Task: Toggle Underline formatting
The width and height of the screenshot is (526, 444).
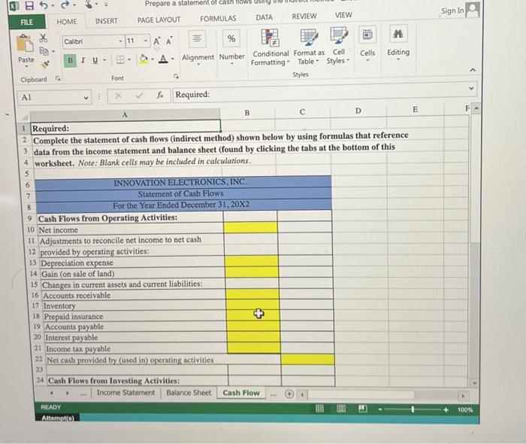Action: pos(95,60)
